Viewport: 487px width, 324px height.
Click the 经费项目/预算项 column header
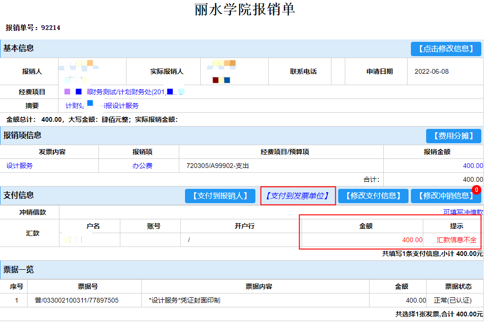[x=285, y=152]
